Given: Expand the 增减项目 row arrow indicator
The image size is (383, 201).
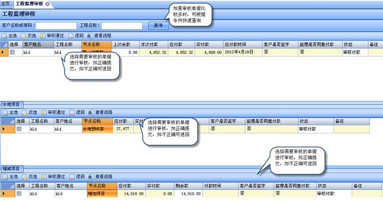Looking at the screenshot, I should pyautogui.click(x=4, y=193).
